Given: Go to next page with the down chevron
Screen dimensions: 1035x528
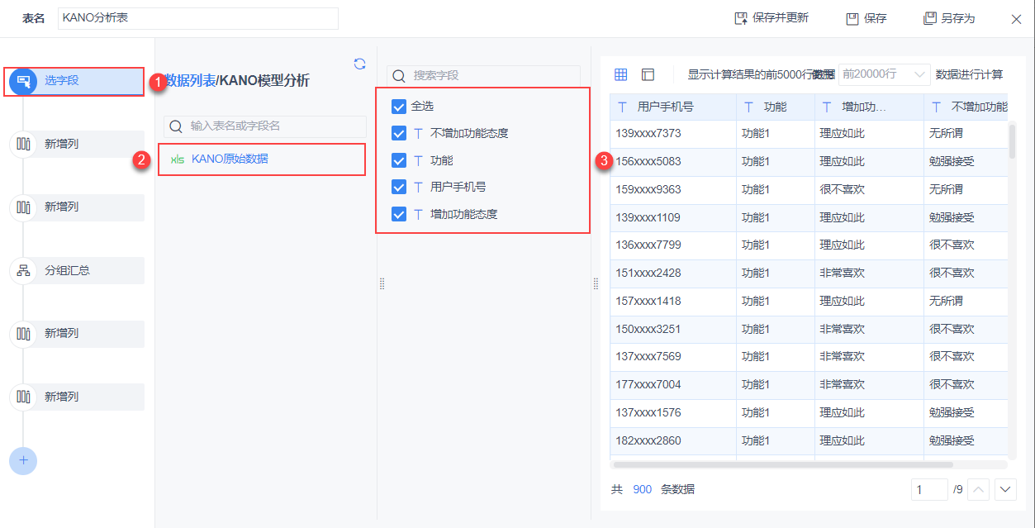Looking at the screenshot, I should coord(1006,489).
